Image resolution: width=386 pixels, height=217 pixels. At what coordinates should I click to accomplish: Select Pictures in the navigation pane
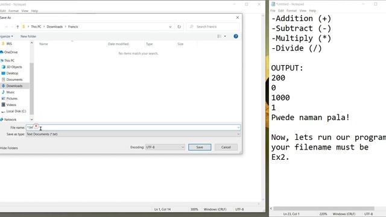click(x=12, y=99)
